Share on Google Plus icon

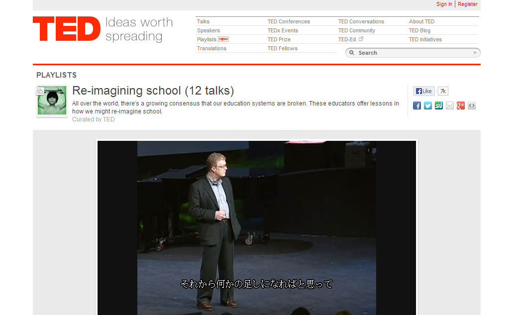point(461,106)
